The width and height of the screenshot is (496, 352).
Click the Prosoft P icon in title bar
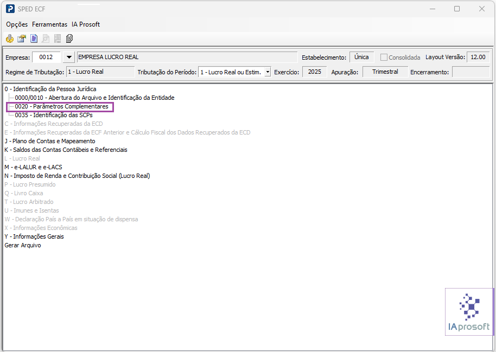point(10,9)
